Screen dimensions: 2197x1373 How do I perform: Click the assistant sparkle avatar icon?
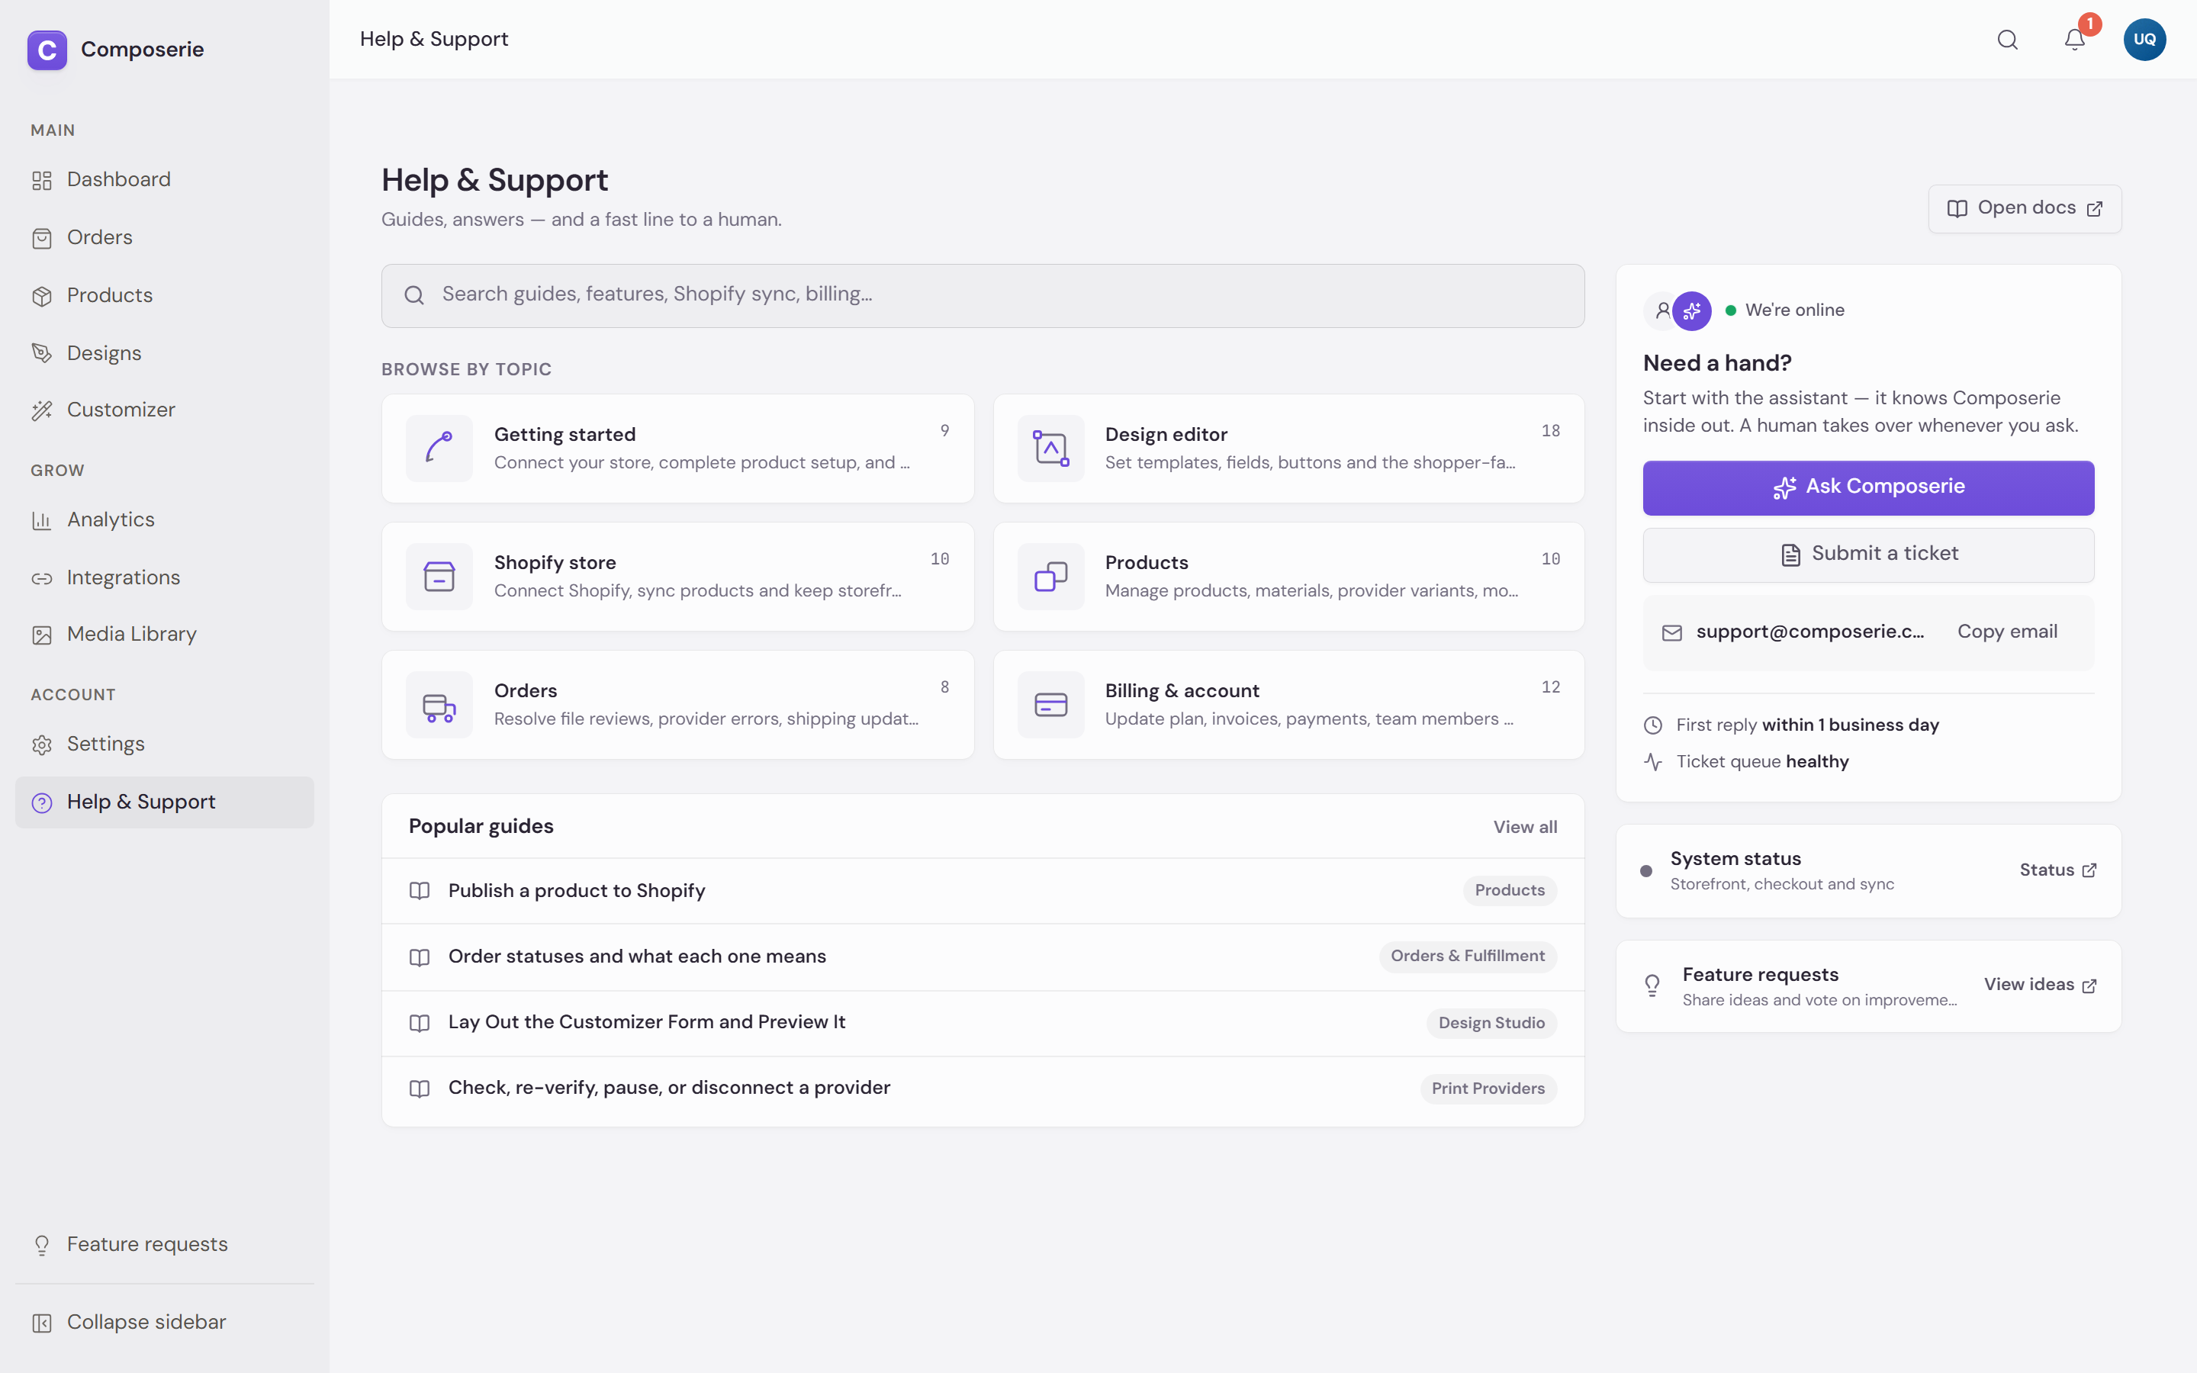[x=1691, y=311]
